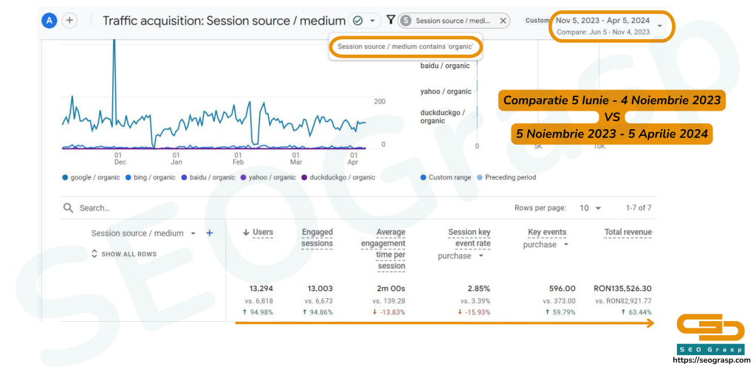Image resolution: width=756 pixels, height=378 pixels.
Task: Click the funnel filter icon
Action: pyautogui.click(x=391, y=20)
